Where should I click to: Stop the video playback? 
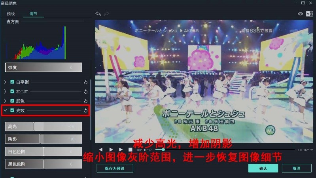click(131, 150)
